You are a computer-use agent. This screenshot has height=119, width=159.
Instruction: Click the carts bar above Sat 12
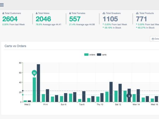(120, 93)
